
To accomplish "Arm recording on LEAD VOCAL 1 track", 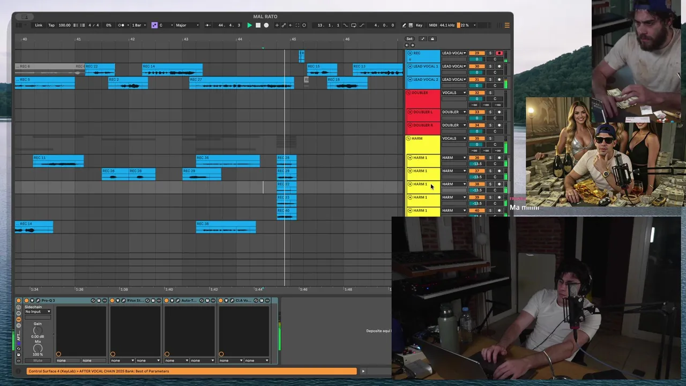I will pyautogui.click(x=499, y=66).
